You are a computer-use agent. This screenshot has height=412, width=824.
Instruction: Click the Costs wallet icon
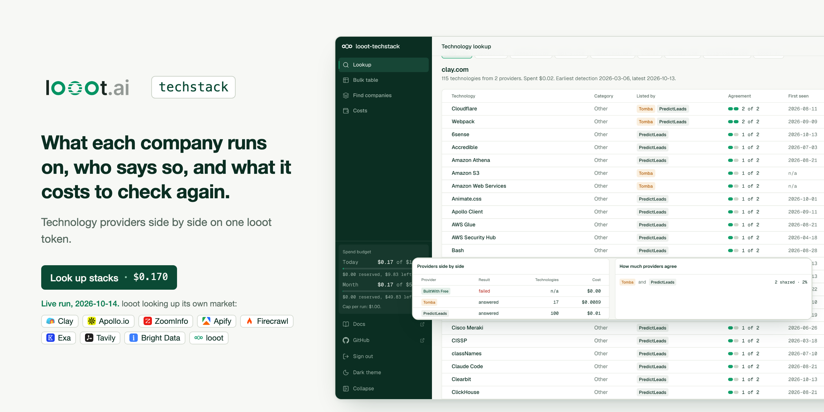pos(346,111)
